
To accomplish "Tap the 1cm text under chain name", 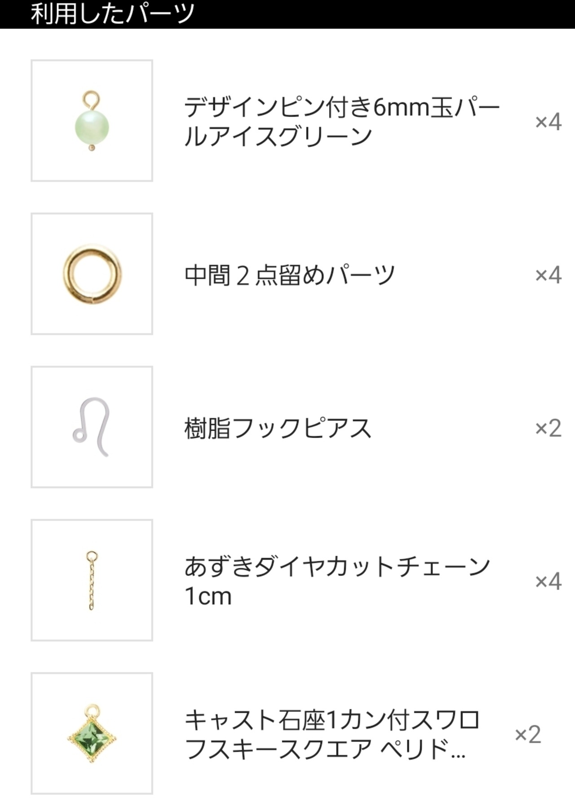I will tap(208, 596).
